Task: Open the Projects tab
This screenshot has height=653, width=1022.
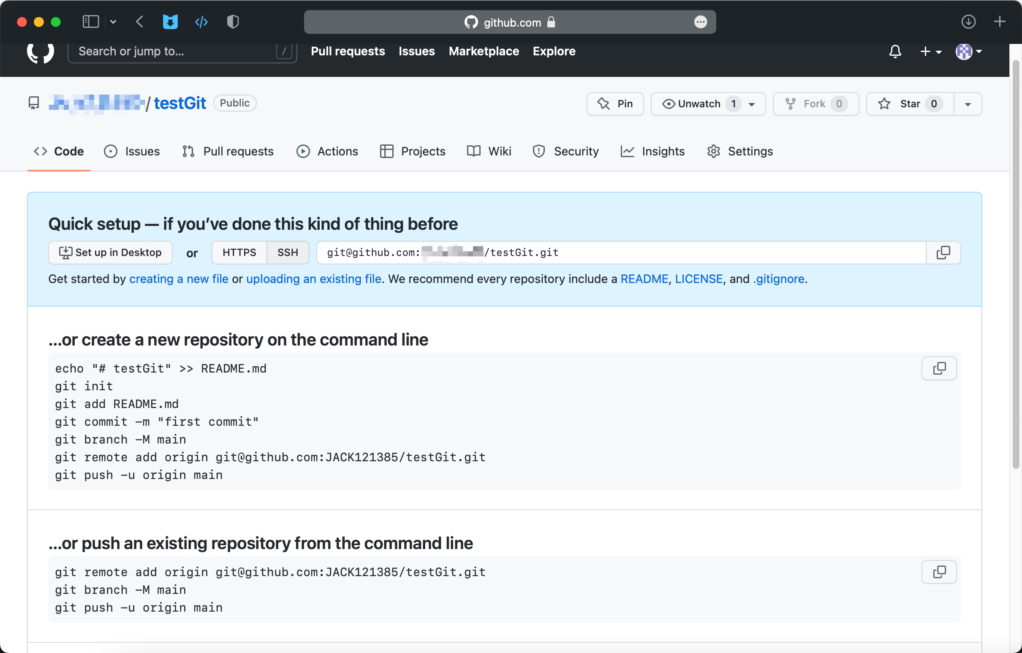Action: 413,151
